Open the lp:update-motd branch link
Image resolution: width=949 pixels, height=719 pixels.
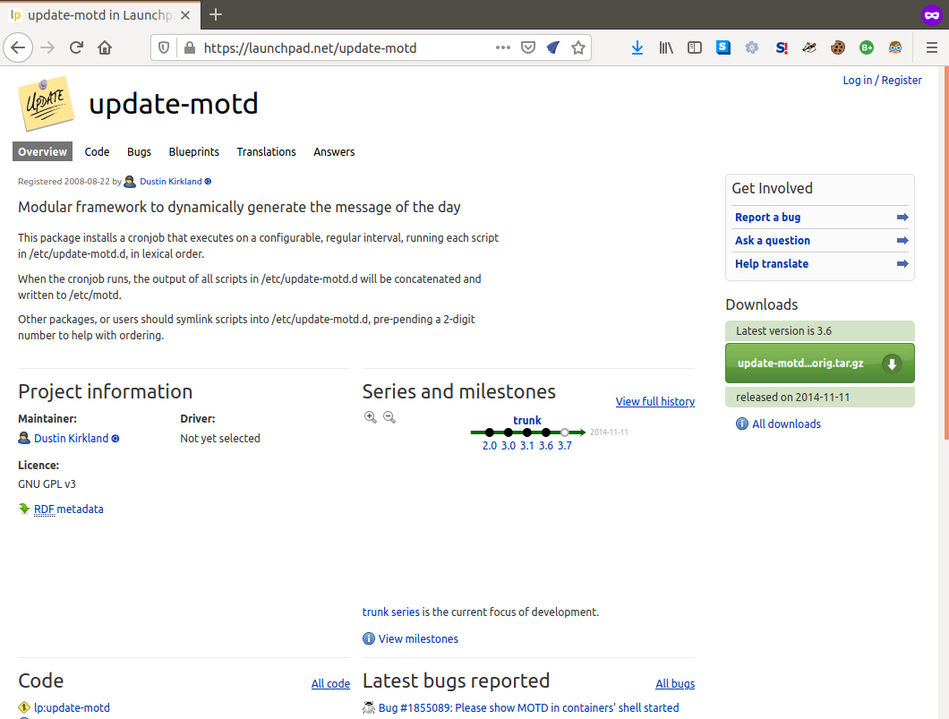click(x=72, y=707)
